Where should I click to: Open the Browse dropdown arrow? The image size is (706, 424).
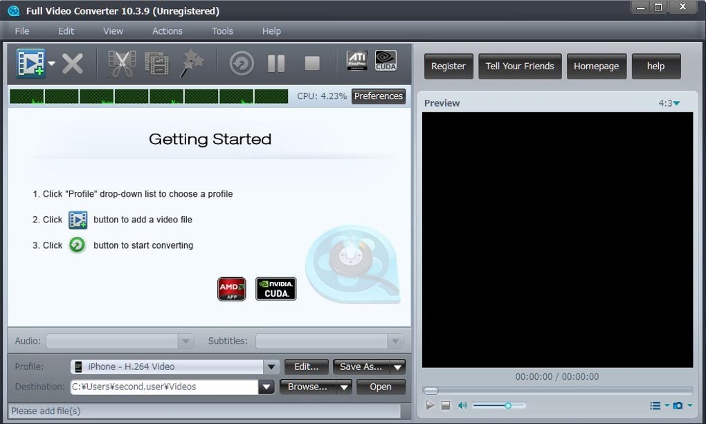coord(345,387)
